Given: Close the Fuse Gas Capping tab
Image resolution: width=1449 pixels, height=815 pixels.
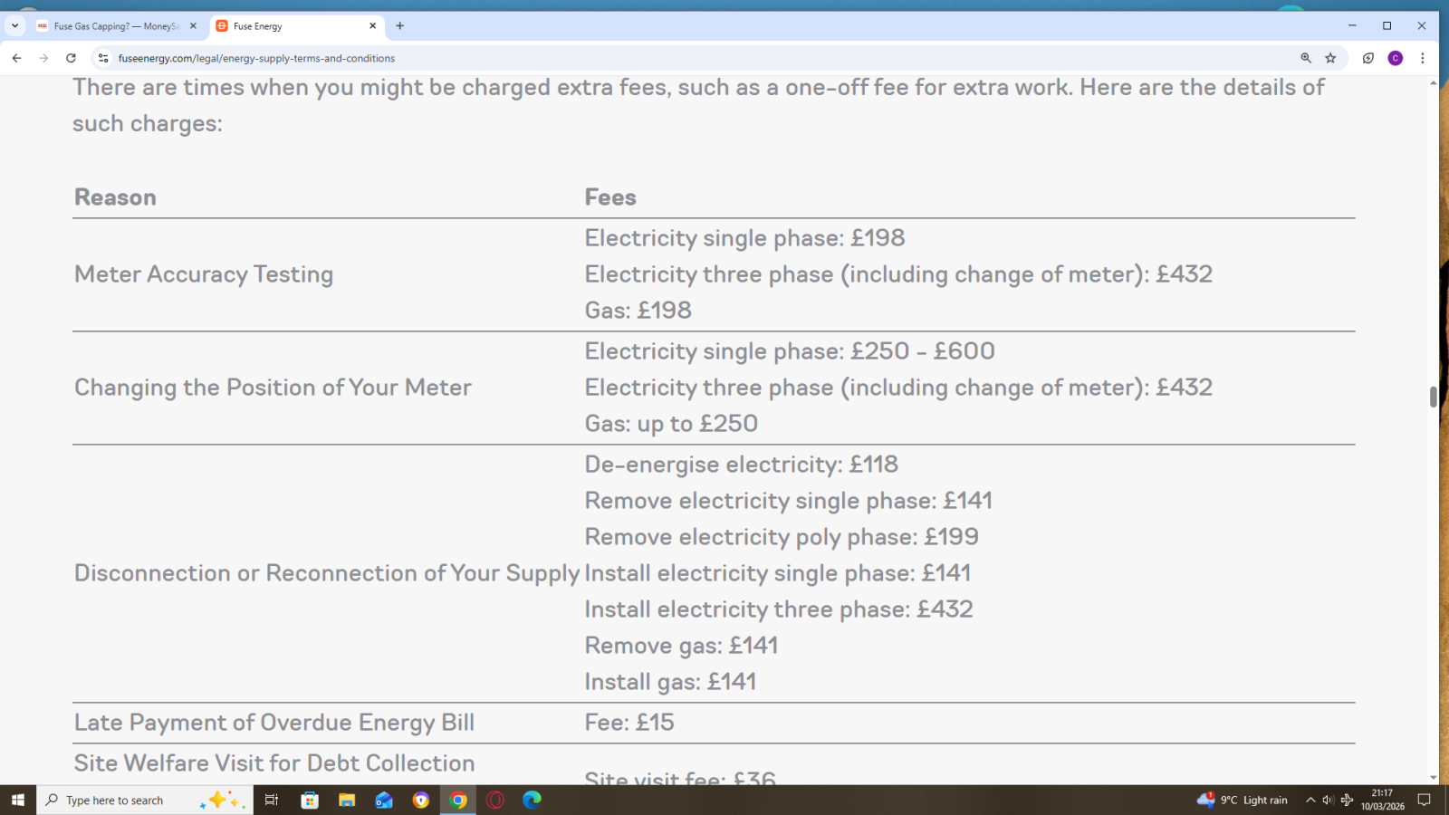Looking at the screenshot, I should (193, 26).
